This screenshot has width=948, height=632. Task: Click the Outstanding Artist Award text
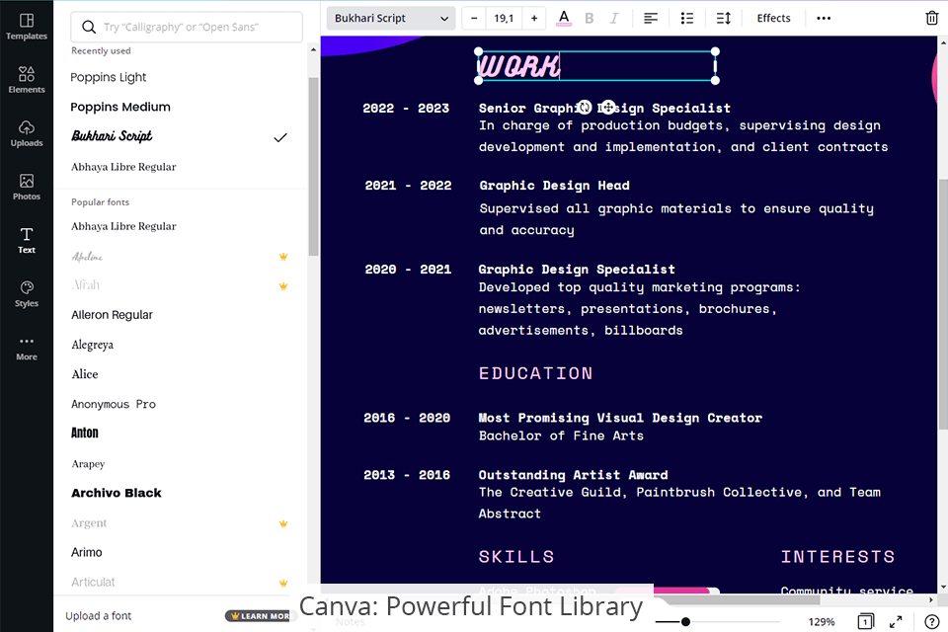click(x=573, y=475)
